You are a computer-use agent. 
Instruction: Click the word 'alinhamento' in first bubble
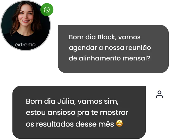click(100, 58)
